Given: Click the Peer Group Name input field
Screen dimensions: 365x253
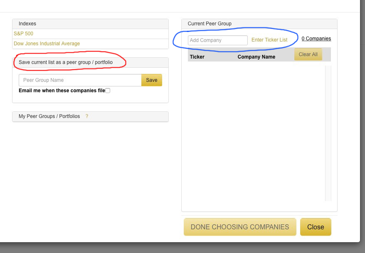Looking at the screenshot, I should [80, 80].
